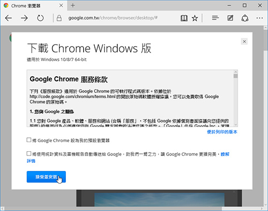Image resolution: width=268 pixels, height=211 pixels.
Task: Click the 接受並安裝 button
Action: pyautogui.click(x=46, y=177)
